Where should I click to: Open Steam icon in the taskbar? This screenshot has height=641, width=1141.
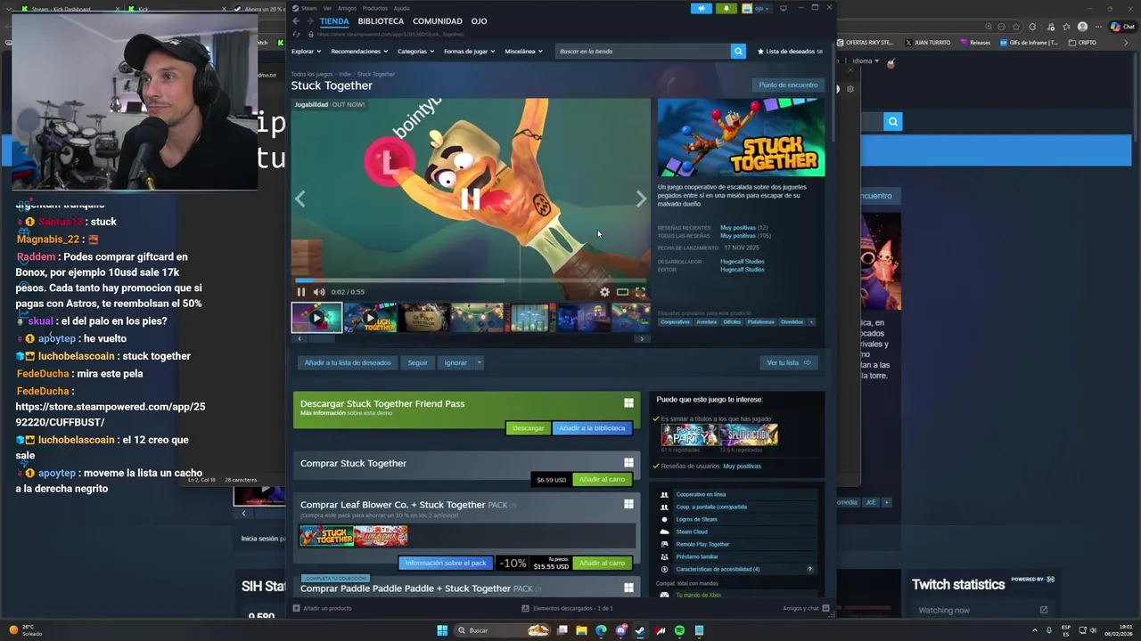pos(640,630)
